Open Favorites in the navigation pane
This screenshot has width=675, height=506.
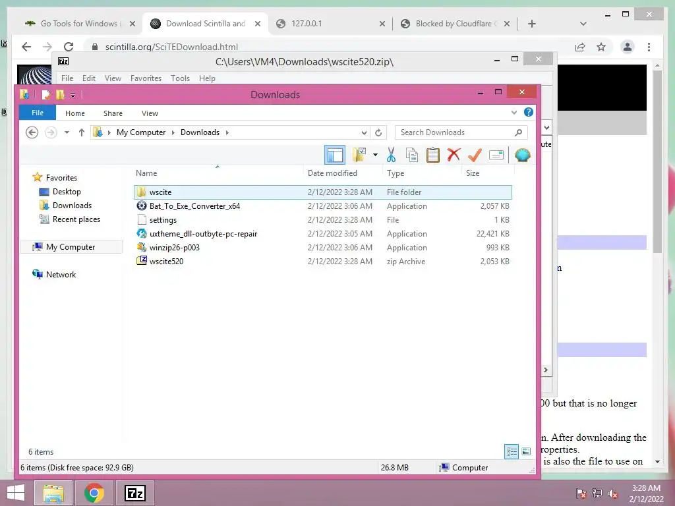(x=61, y=178)
